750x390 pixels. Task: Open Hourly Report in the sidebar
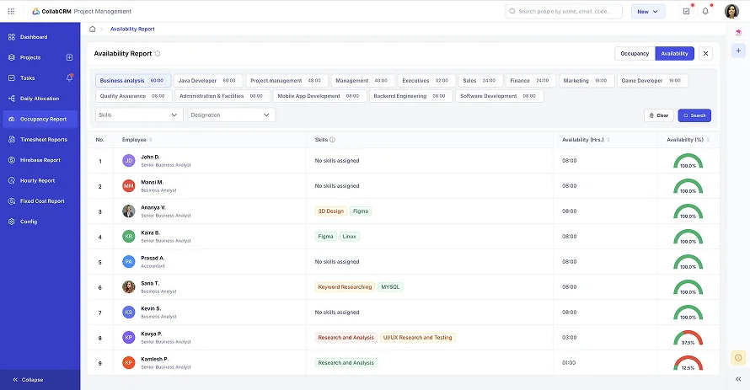click(40, 180)
